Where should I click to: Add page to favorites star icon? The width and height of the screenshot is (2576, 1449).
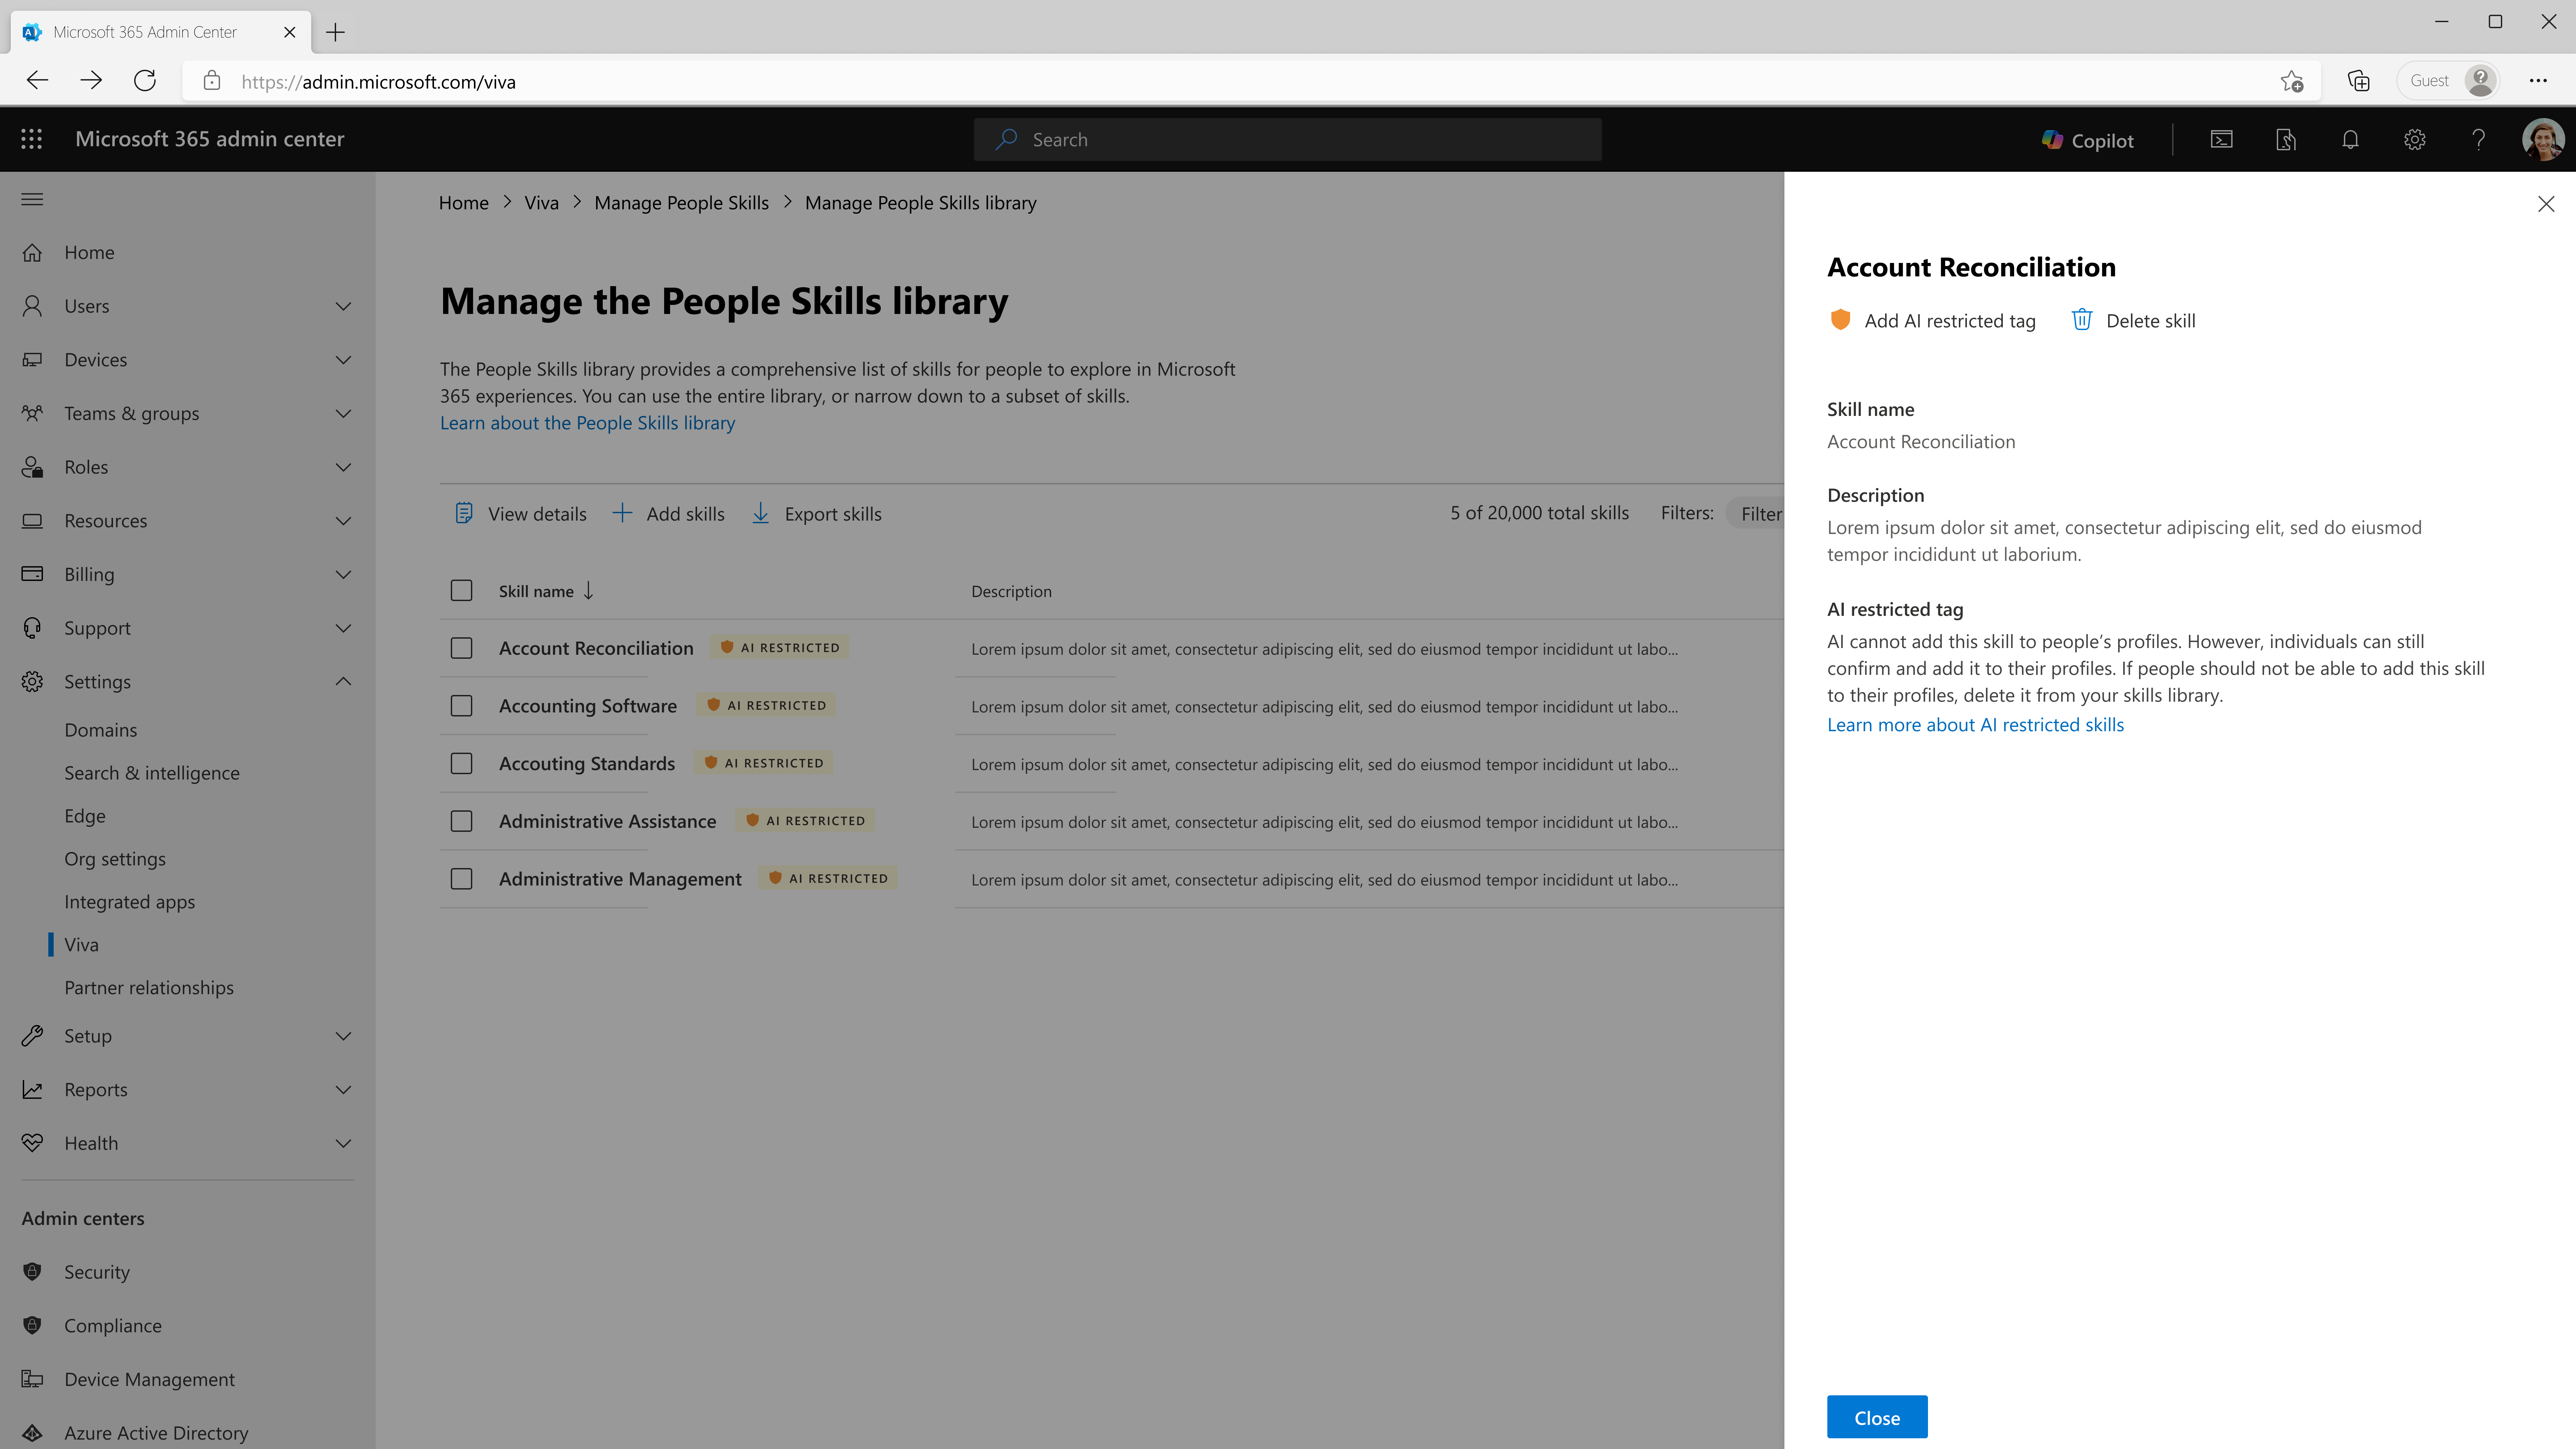coord(2292,81)
